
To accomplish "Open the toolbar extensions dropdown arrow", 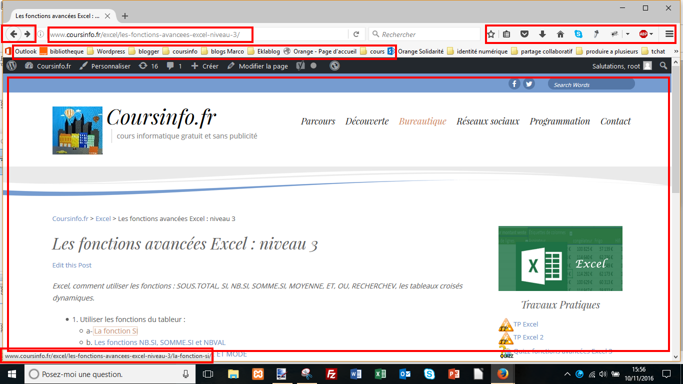I will point(628,34).
